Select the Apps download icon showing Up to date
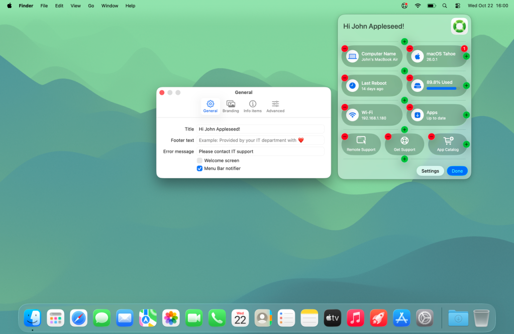The height and width of the screenshot is (334, 514). tap(417, 115)
